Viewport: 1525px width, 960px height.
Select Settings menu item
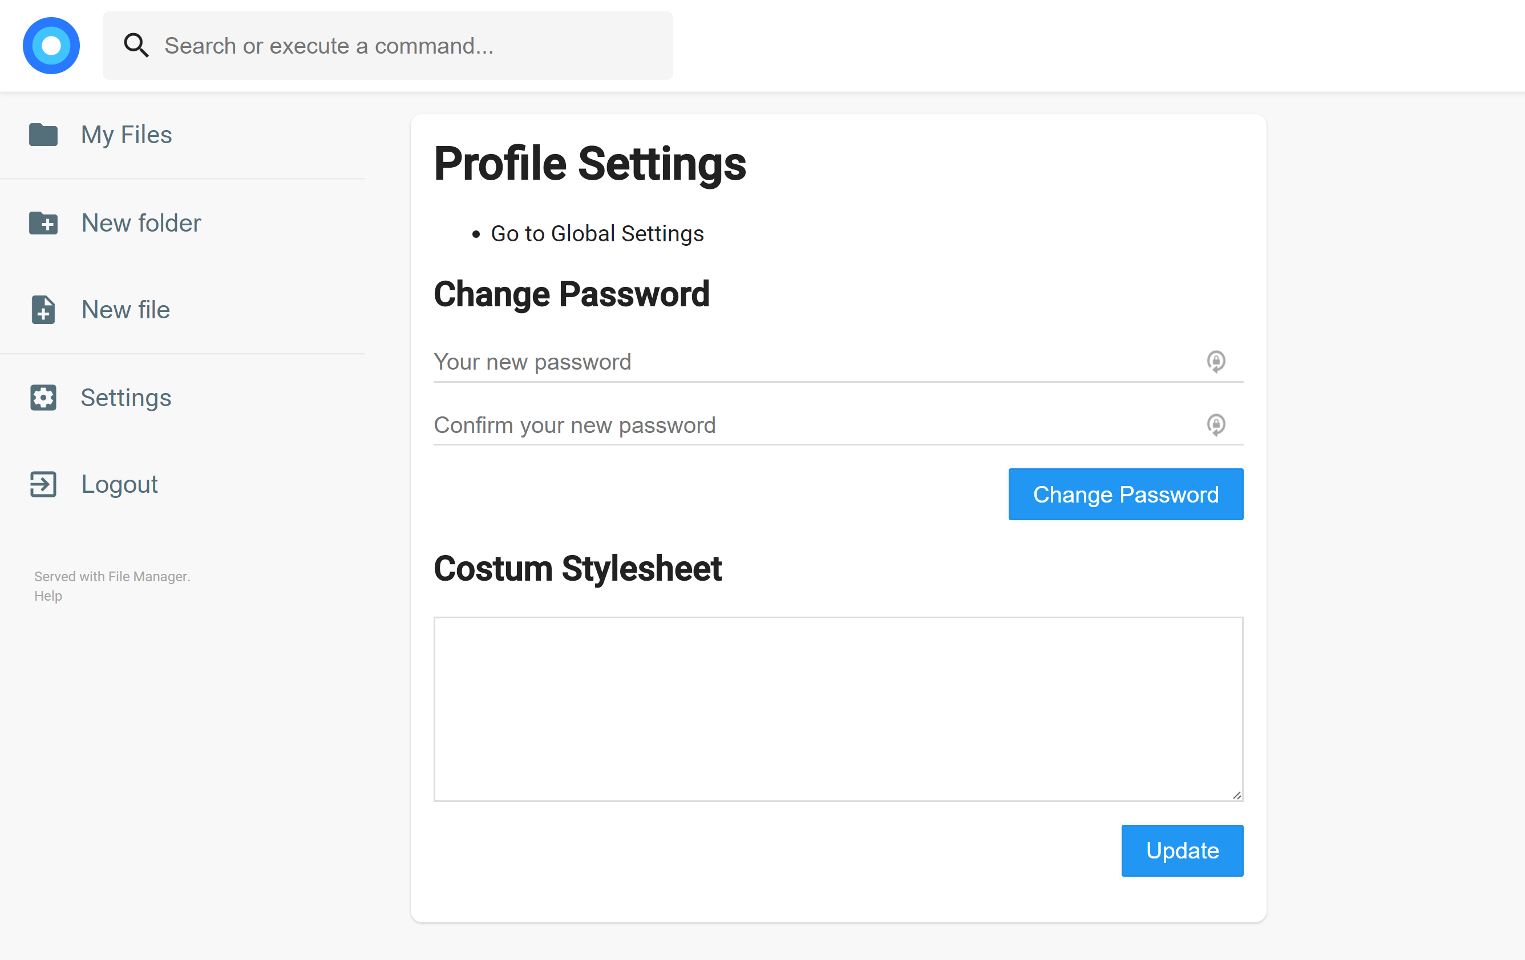[x=126, y=396]
